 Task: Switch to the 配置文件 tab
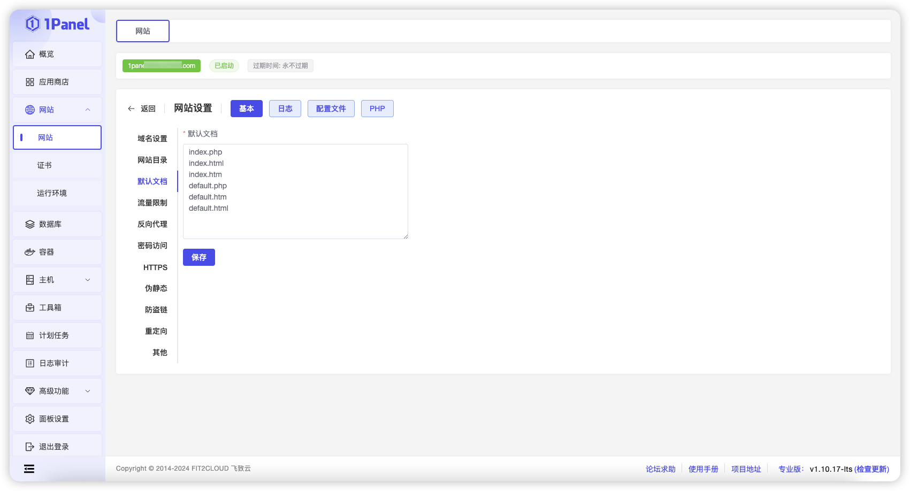point(331,109)
